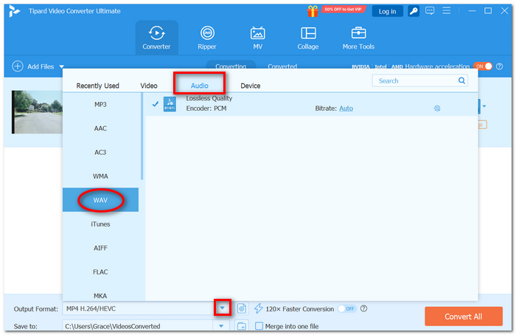Click the 50% OFF VIP banner
The image size is (516, 335).
344,9
